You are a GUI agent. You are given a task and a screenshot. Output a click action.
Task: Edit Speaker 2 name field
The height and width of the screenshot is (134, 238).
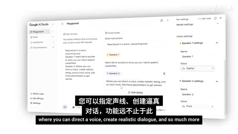(197, 94)
